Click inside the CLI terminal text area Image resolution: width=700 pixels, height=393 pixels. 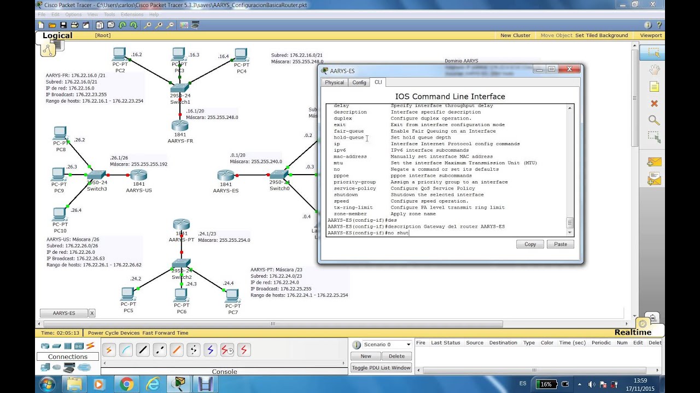[446, 169]
